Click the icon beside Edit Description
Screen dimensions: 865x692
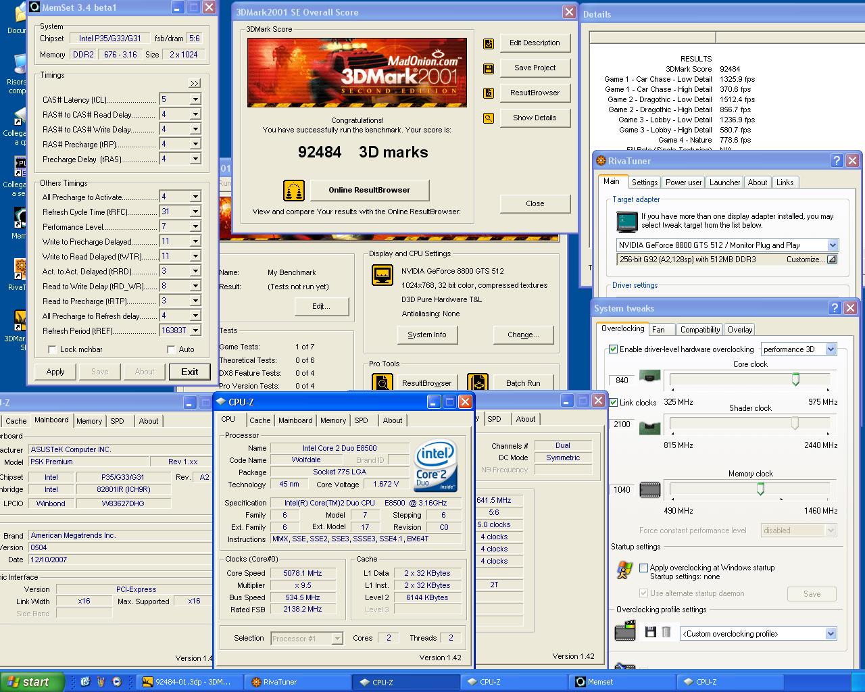coord(489,43)
